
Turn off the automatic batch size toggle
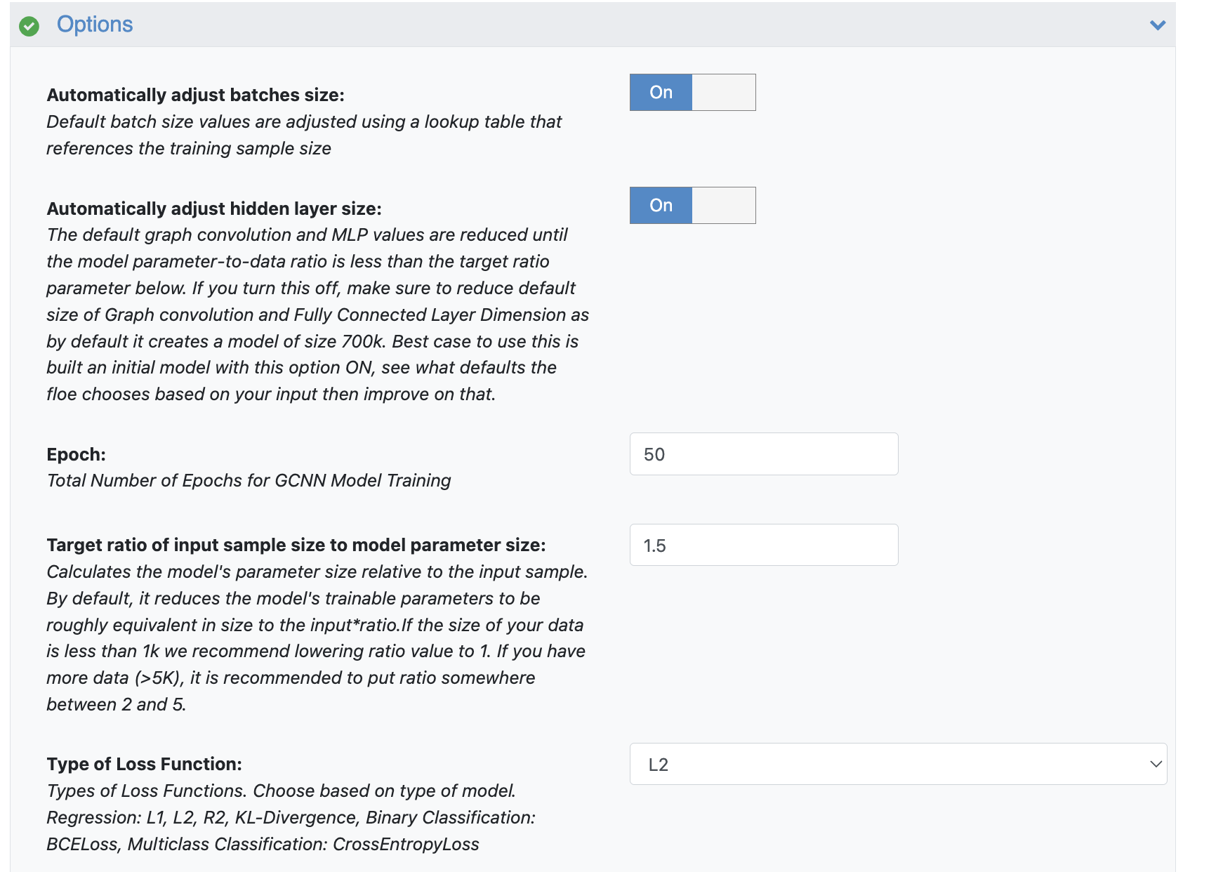point(661,92)
